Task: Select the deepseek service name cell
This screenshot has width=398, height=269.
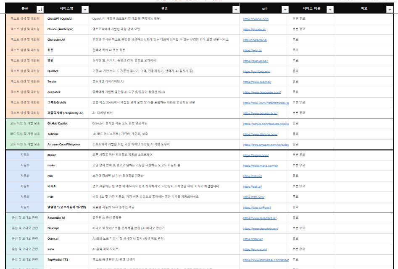Action: (66, 92)
